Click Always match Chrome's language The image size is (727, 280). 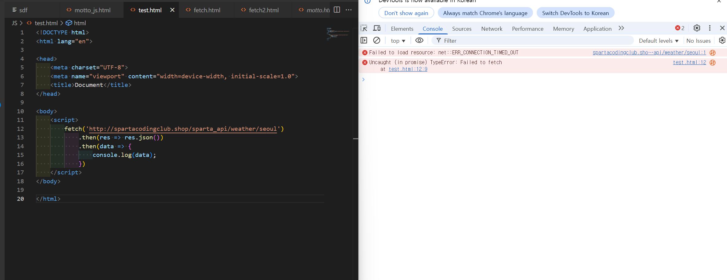(485, 13)
